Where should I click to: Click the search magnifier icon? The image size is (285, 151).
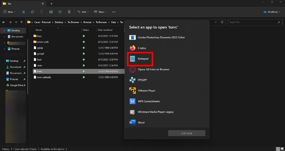[279, 22]
